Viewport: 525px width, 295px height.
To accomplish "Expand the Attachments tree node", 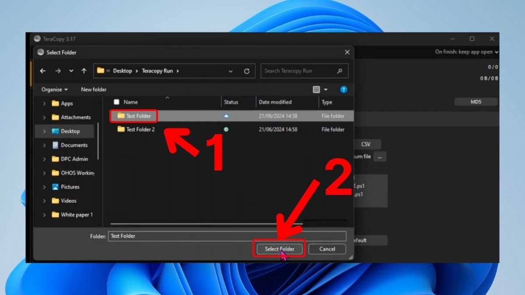I will pos(44,118).
